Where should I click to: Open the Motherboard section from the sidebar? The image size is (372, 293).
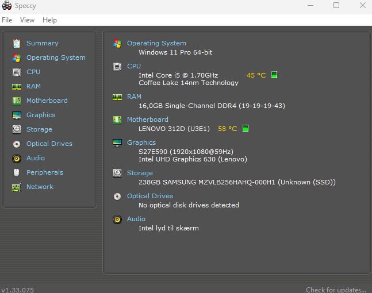click(47, 101)
